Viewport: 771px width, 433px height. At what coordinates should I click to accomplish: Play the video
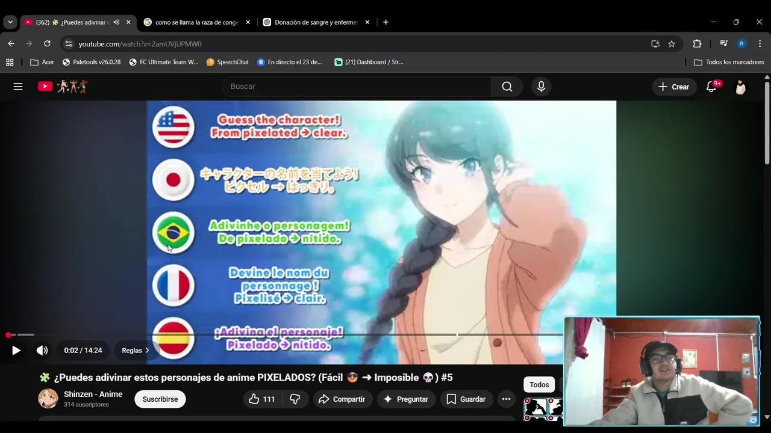pyautogui.click(x=16, y=351)
